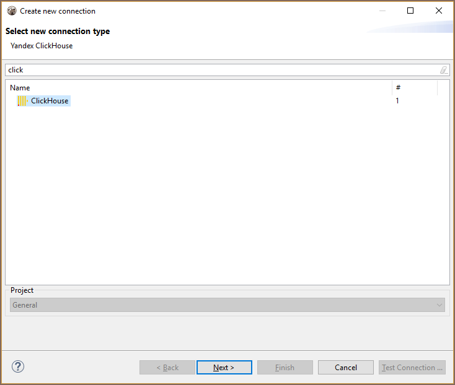This screenshot has width=455, height=385.
Task: Click the ClickHouse driver icon
Action: point(23,101)
